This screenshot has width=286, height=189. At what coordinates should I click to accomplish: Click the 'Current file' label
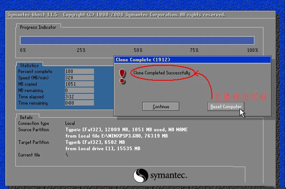(29, 155)
